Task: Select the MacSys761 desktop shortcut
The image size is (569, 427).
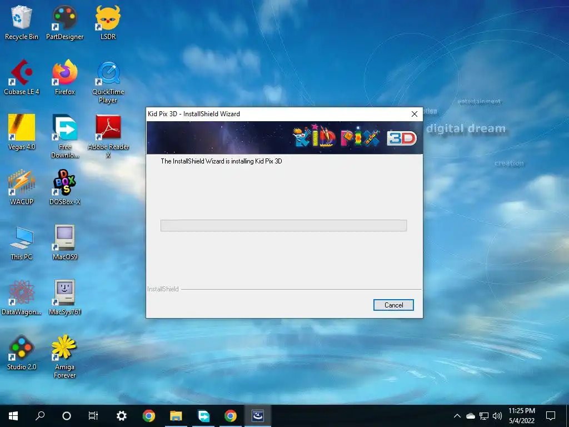Action: click(x=64, y=297)
